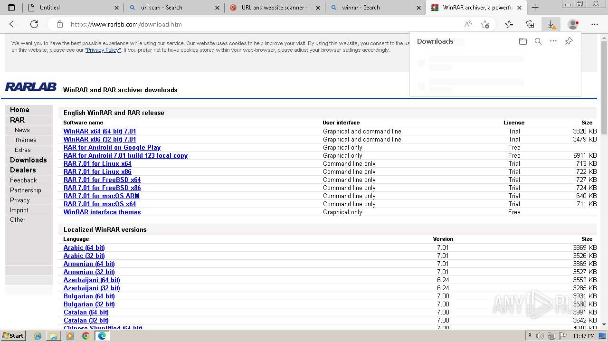Viewport: 608px width, 342px height.
Task: Add this page to favorites star
Action: (485, 24)
